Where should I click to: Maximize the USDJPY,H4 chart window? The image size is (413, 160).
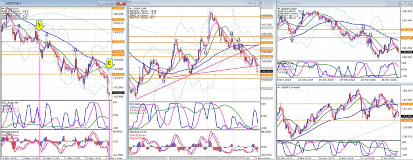(260, 3)
